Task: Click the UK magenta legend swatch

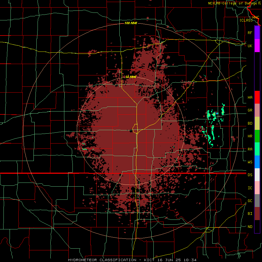Action: (257, 46)
